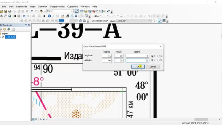This screenshot has width=222, height=125.
Task: Expand the blue color dropdown arrow
Action: point(68,21)
